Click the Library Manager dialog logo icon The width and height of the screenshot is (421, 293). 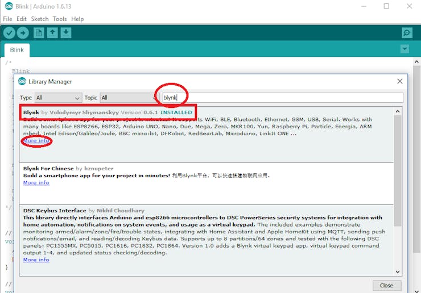(x=22, y=81)
